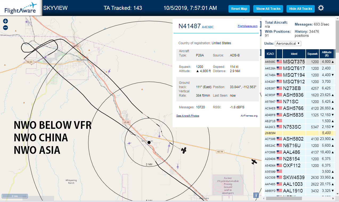The width and height of the screenshot is (339, 202).
Task: Select the N28154 aircraft row
Action: [300, 159]
